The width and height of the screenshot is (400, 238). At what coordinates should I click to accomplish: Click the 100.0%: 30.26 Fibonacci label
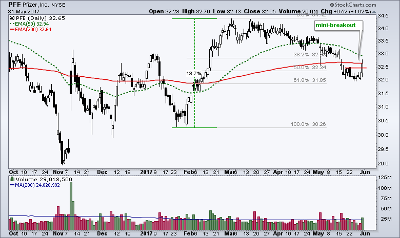pyautogui.click(x=308, y=124)
